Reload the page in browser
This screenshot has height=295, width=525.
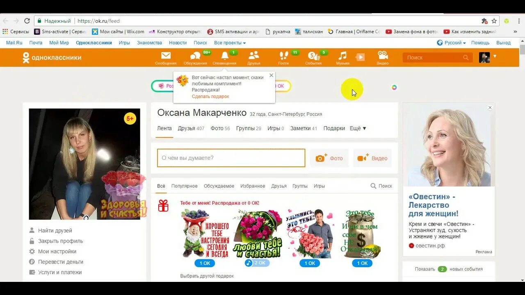pyautogui.click(x=27, y=21)
